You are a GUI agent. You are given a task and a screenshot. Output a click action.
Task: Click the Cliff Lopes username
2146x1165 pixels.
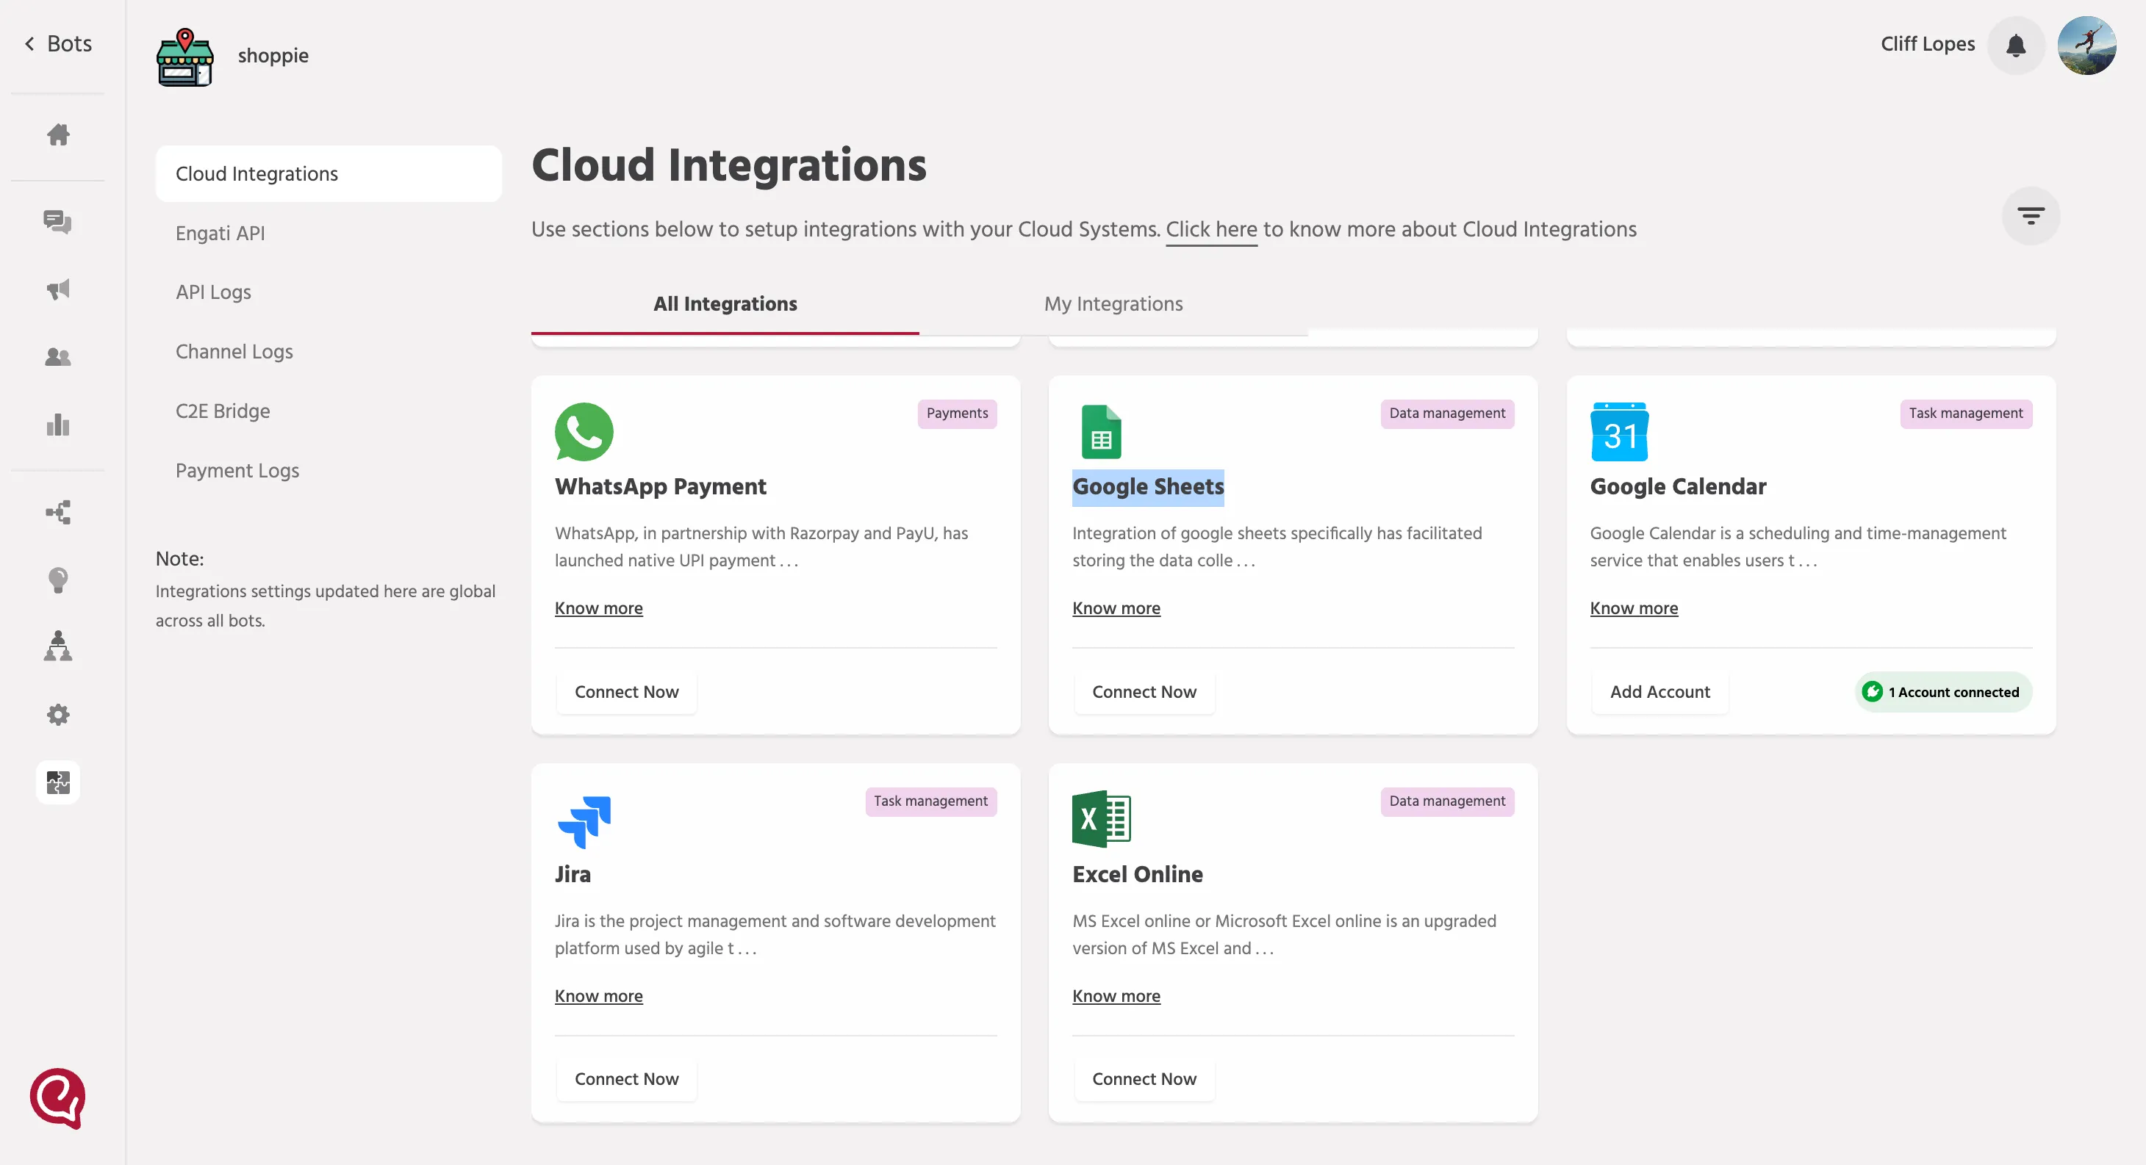tap(1927, 44)
